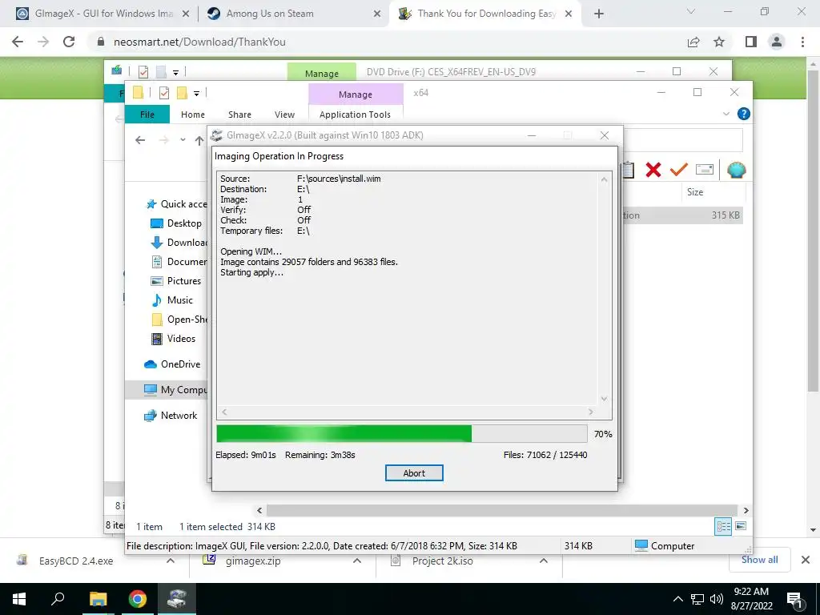The height and width of the screenshot is (615, 820).
Task: Bookmark this page with star icon
Action: 719,42
